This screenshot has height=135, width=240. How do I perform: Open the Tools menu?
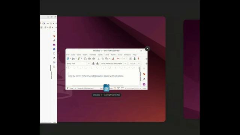click(x=120, y=55)
